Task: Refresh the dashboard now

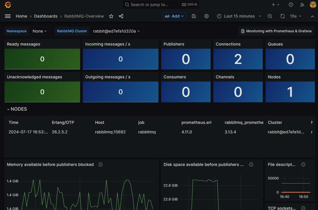Action: tap(282, 16)
